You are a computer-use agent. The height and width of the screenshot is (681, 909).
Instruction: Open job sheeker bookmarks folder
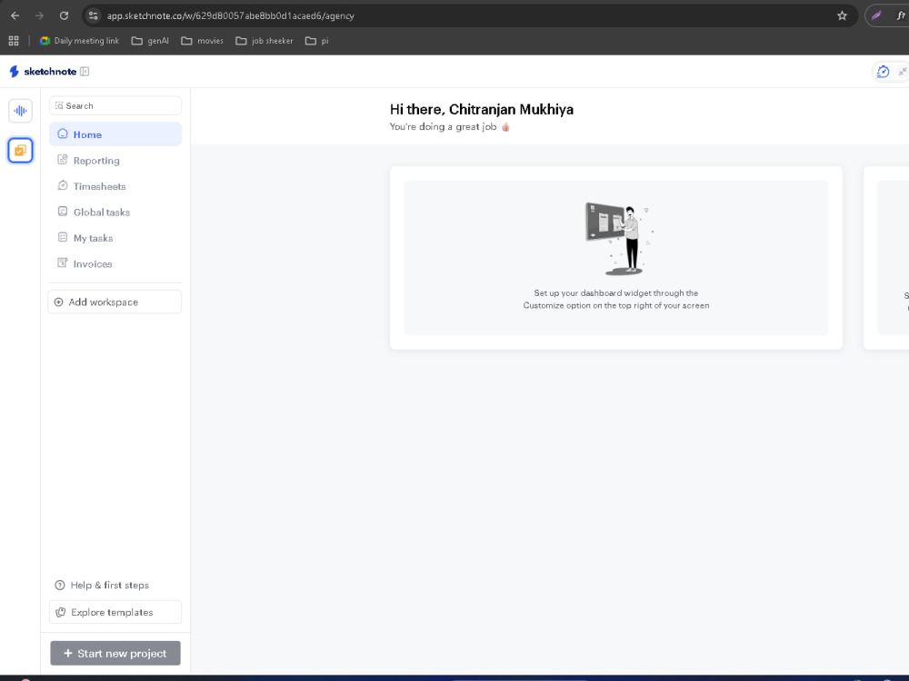(265, 41)
